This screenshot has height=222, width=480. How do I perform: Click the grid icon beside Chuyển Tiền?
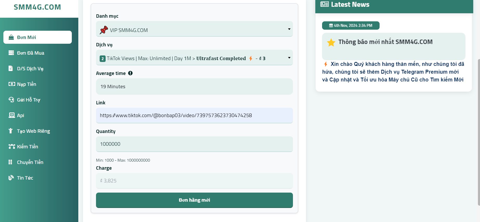(x=10, y=162)
